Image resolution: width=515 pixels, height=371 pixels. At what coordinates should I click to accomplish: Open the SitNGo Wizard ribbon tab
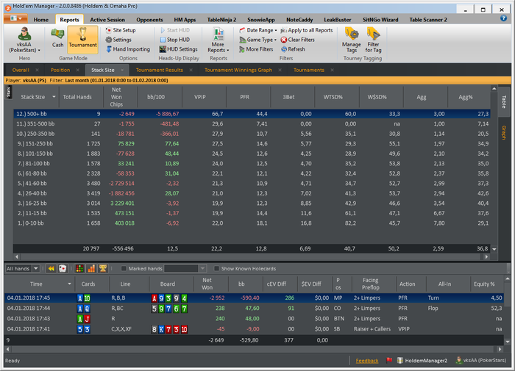point(380,20)
